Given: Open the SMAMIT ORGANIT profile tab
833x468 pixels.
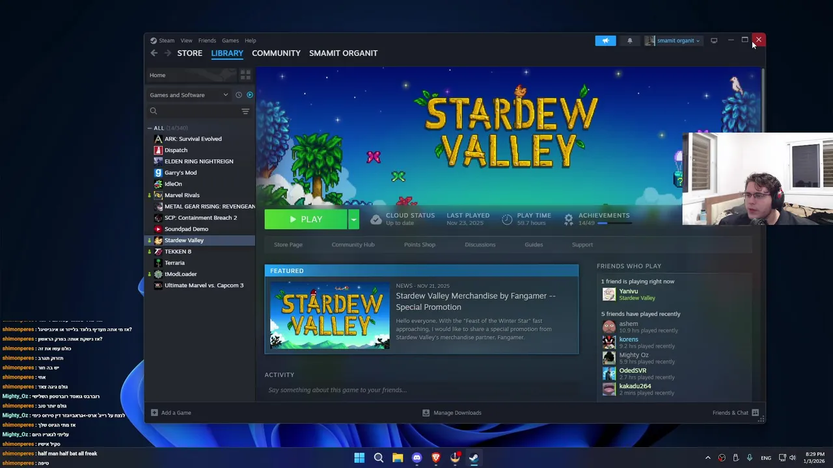Looking at the screenshot, I should tap(343, 53).
